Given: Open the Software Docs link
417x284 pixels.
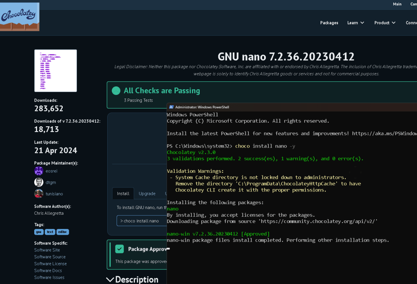Looking at the screenshot, I should [48, 271].
